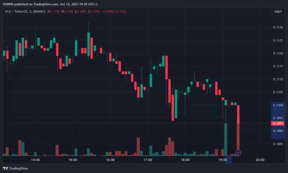Click the 16:00 time axis label
The height and width of the screenshot is (173, 288).
[x=110, y=160]
